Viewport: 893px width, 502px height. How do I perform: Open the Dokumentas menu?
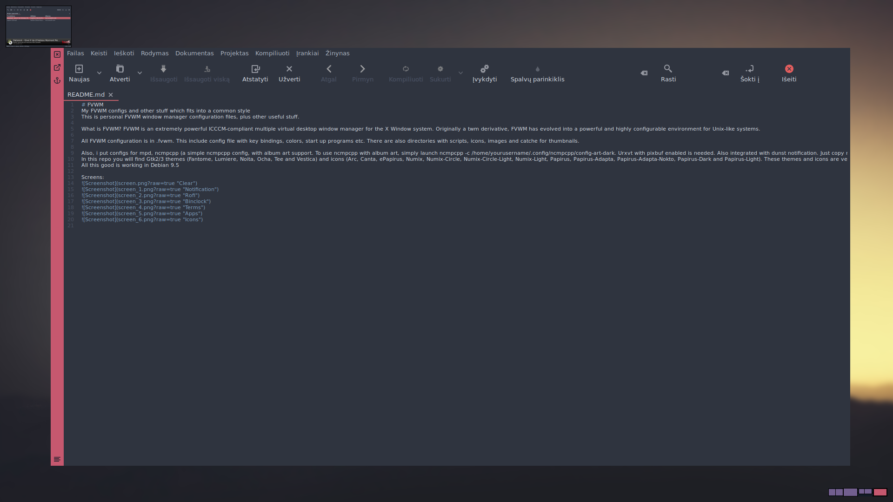194,53
